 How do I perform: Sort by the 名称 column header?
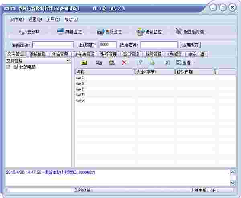click(105, 72)
